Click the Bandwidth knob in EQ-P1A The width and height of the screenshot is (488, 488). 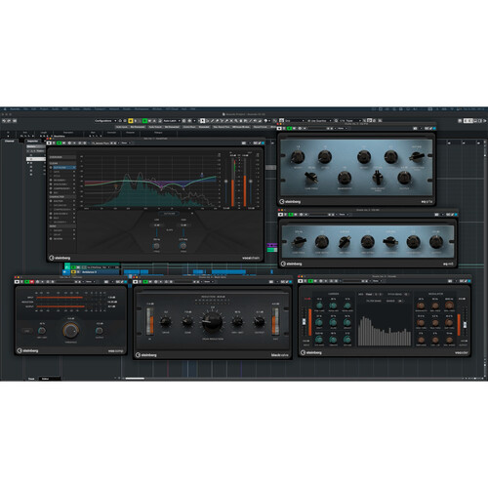[x=345, y=178]
